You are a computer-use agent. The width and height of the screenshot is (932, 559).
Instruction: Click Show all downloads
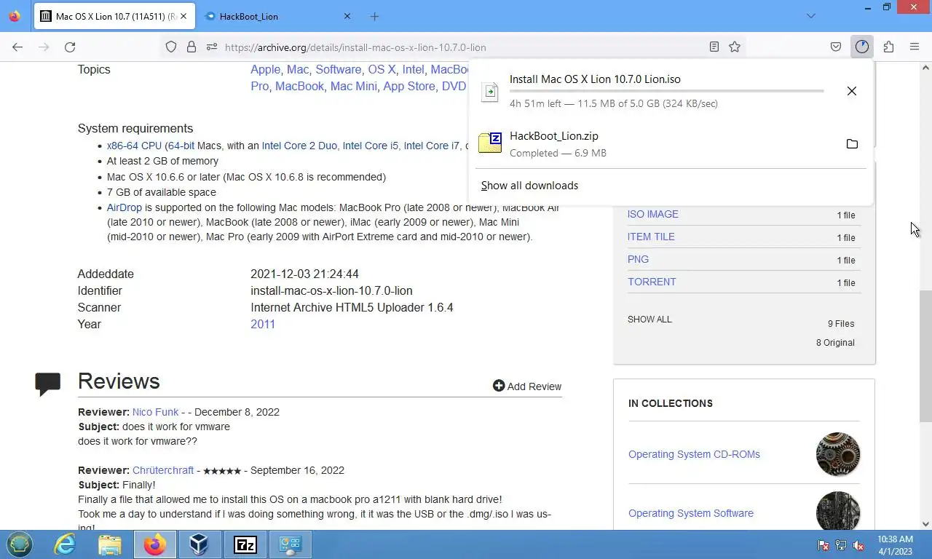click(529, 186)
